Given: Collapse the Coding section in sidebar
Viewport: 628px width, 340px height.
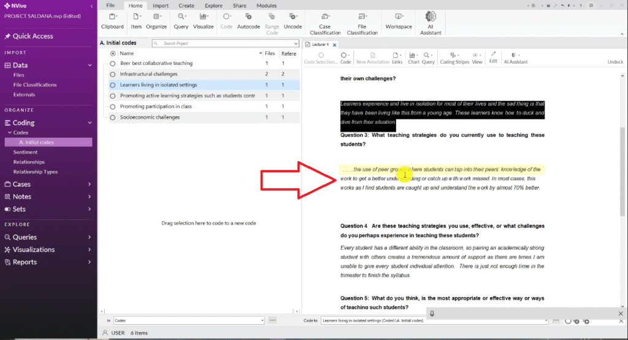Looking at the screenshot, I should coord(90,123).
